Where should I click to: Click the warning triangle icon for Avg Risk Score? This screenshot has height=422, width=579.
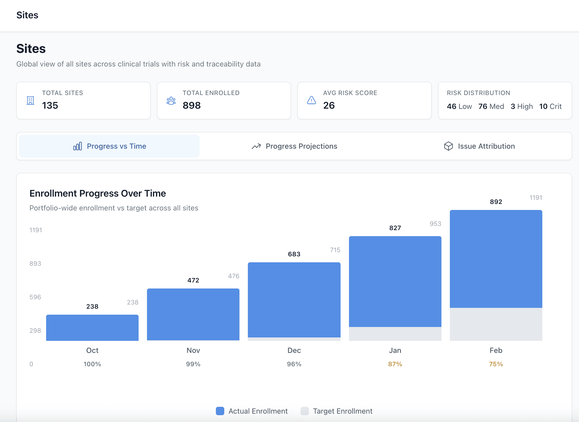(311, 100)
